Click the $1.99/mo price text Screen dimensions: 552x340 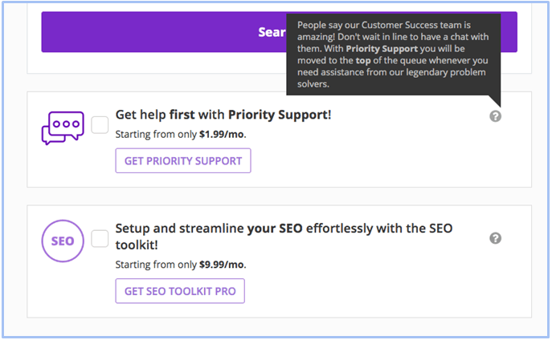(x=222, y=135)
